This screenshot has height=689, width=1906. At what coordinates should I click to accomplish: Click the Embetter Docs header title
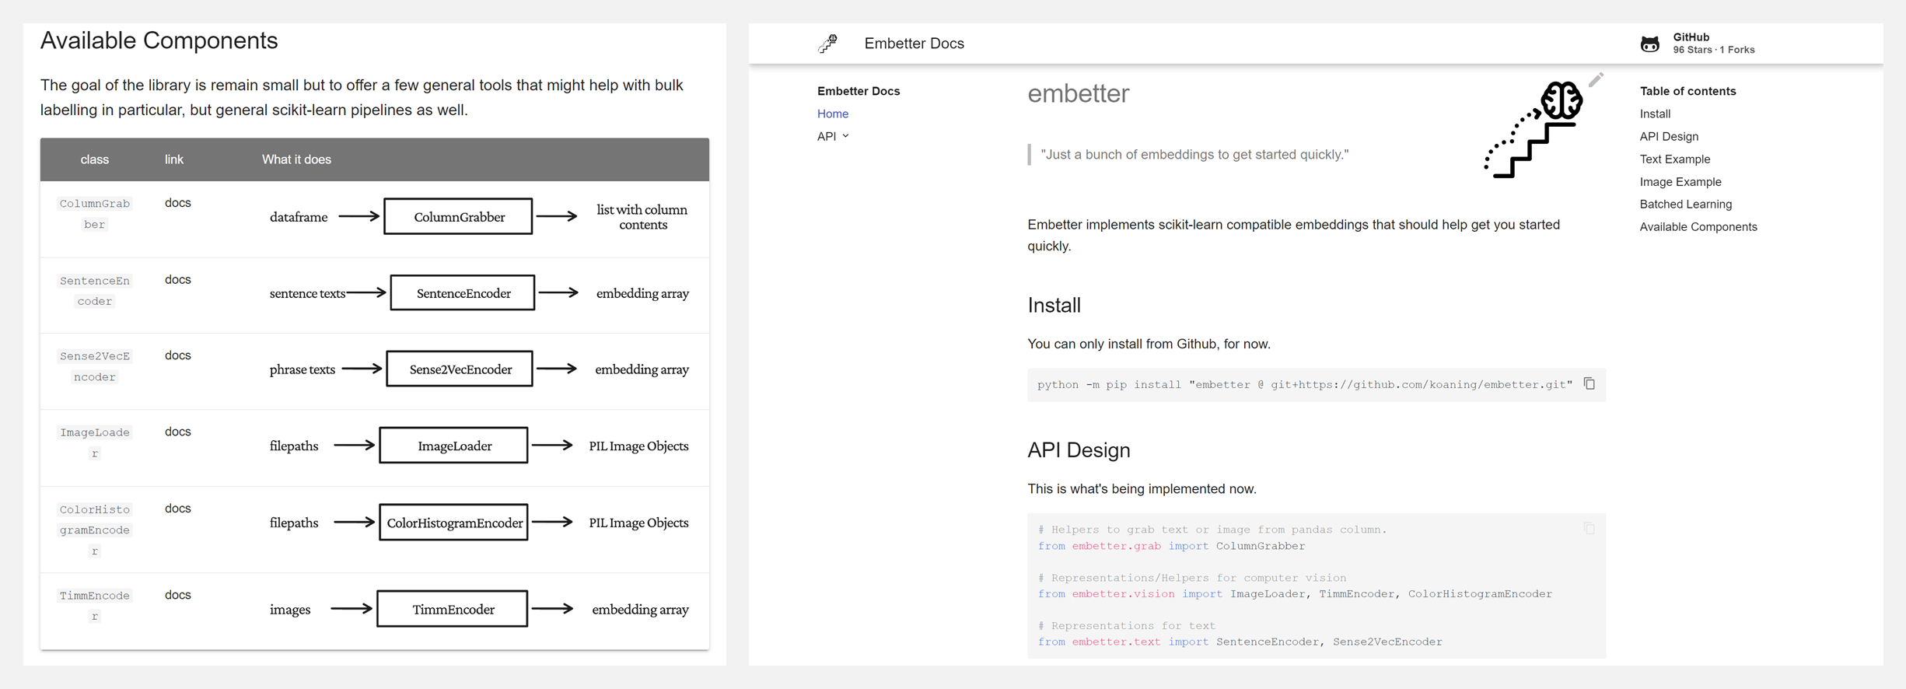(x=914, y=44)
